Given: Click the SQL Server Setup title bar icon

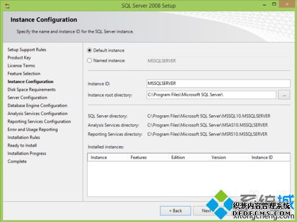Looking at the screenshot, I should click(7, 6).
